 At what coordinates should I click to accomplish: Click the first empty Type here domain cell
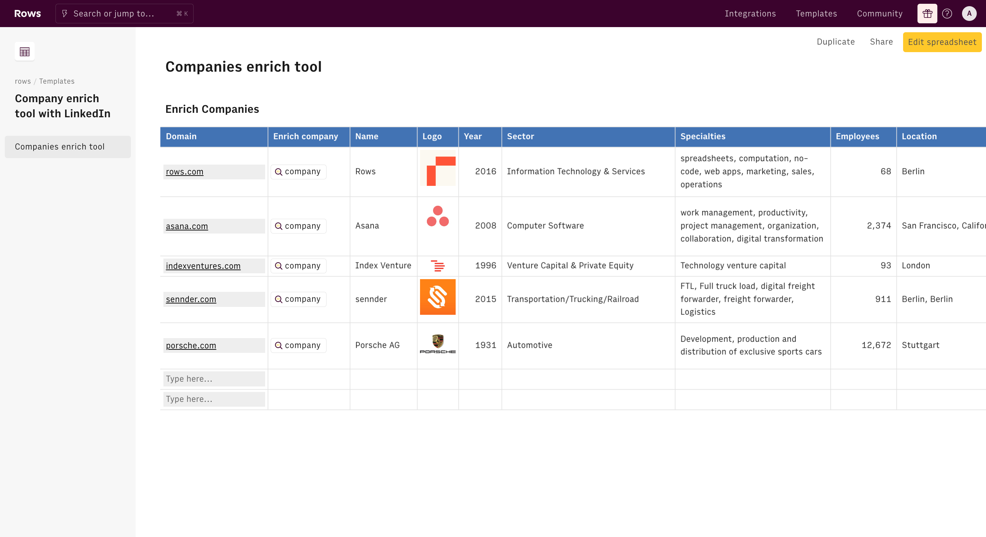tap(213, 379)
